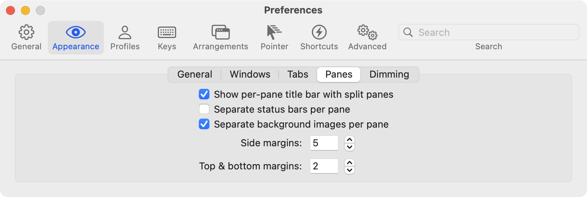Viewport: 587px width, 197px height.
Task: Select the Appearance eye icon
Action: (76, 32)
